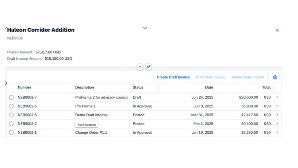Click Draft Invoice Amount 919,150.00 USD

click(x=58, y=59)
